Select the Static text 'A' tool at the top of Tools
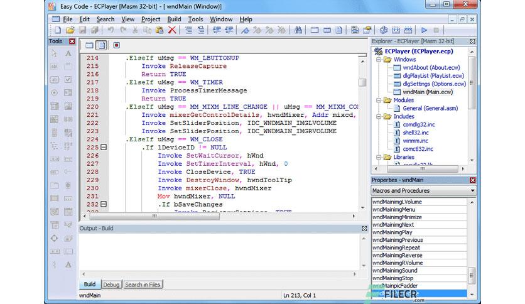This screenshot has width=525, height=304. point(68,53)
